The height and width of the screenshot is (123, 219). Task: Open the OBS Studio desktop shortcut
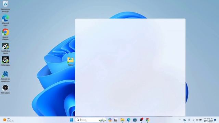tap(5, 89)
